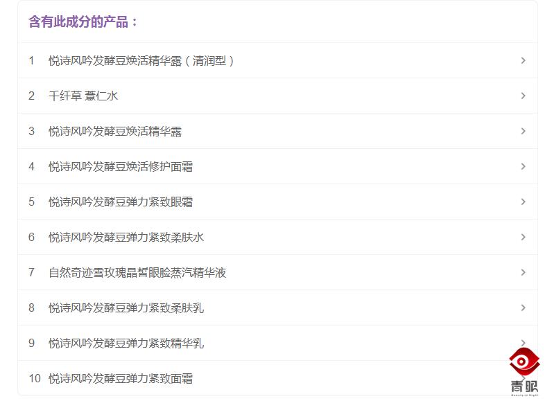Screen dimensions: 552x410
Task: Click chevron arrow on row 1 清润型
Action: click(x=524, y=60)
